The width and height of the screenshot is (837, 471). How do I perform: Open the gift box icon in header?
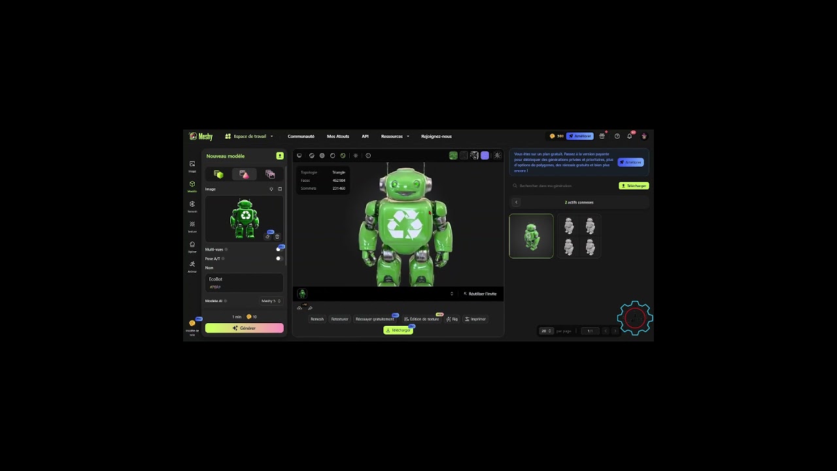(602, 136)
